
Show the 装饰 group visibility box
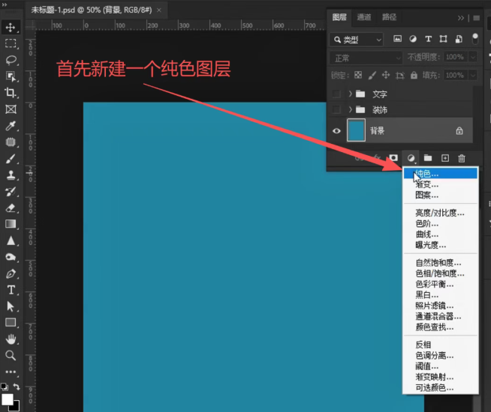(336, 109)
